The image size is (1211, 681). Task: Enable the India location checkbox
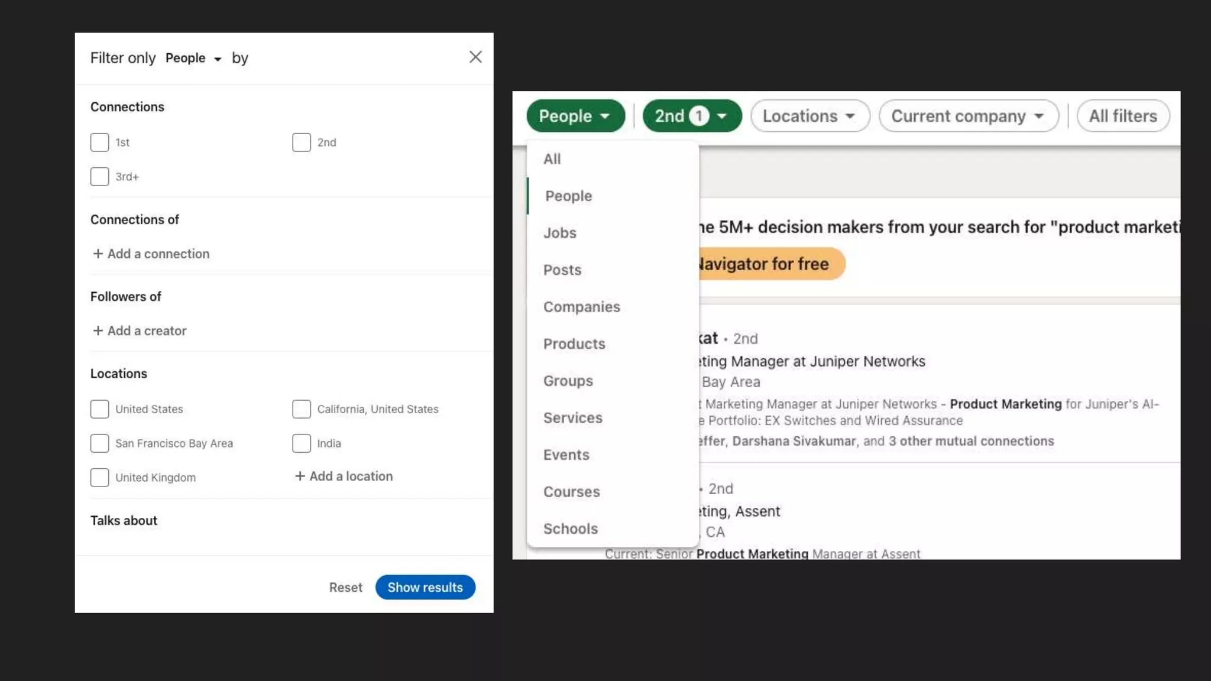[x=302, y=443]
